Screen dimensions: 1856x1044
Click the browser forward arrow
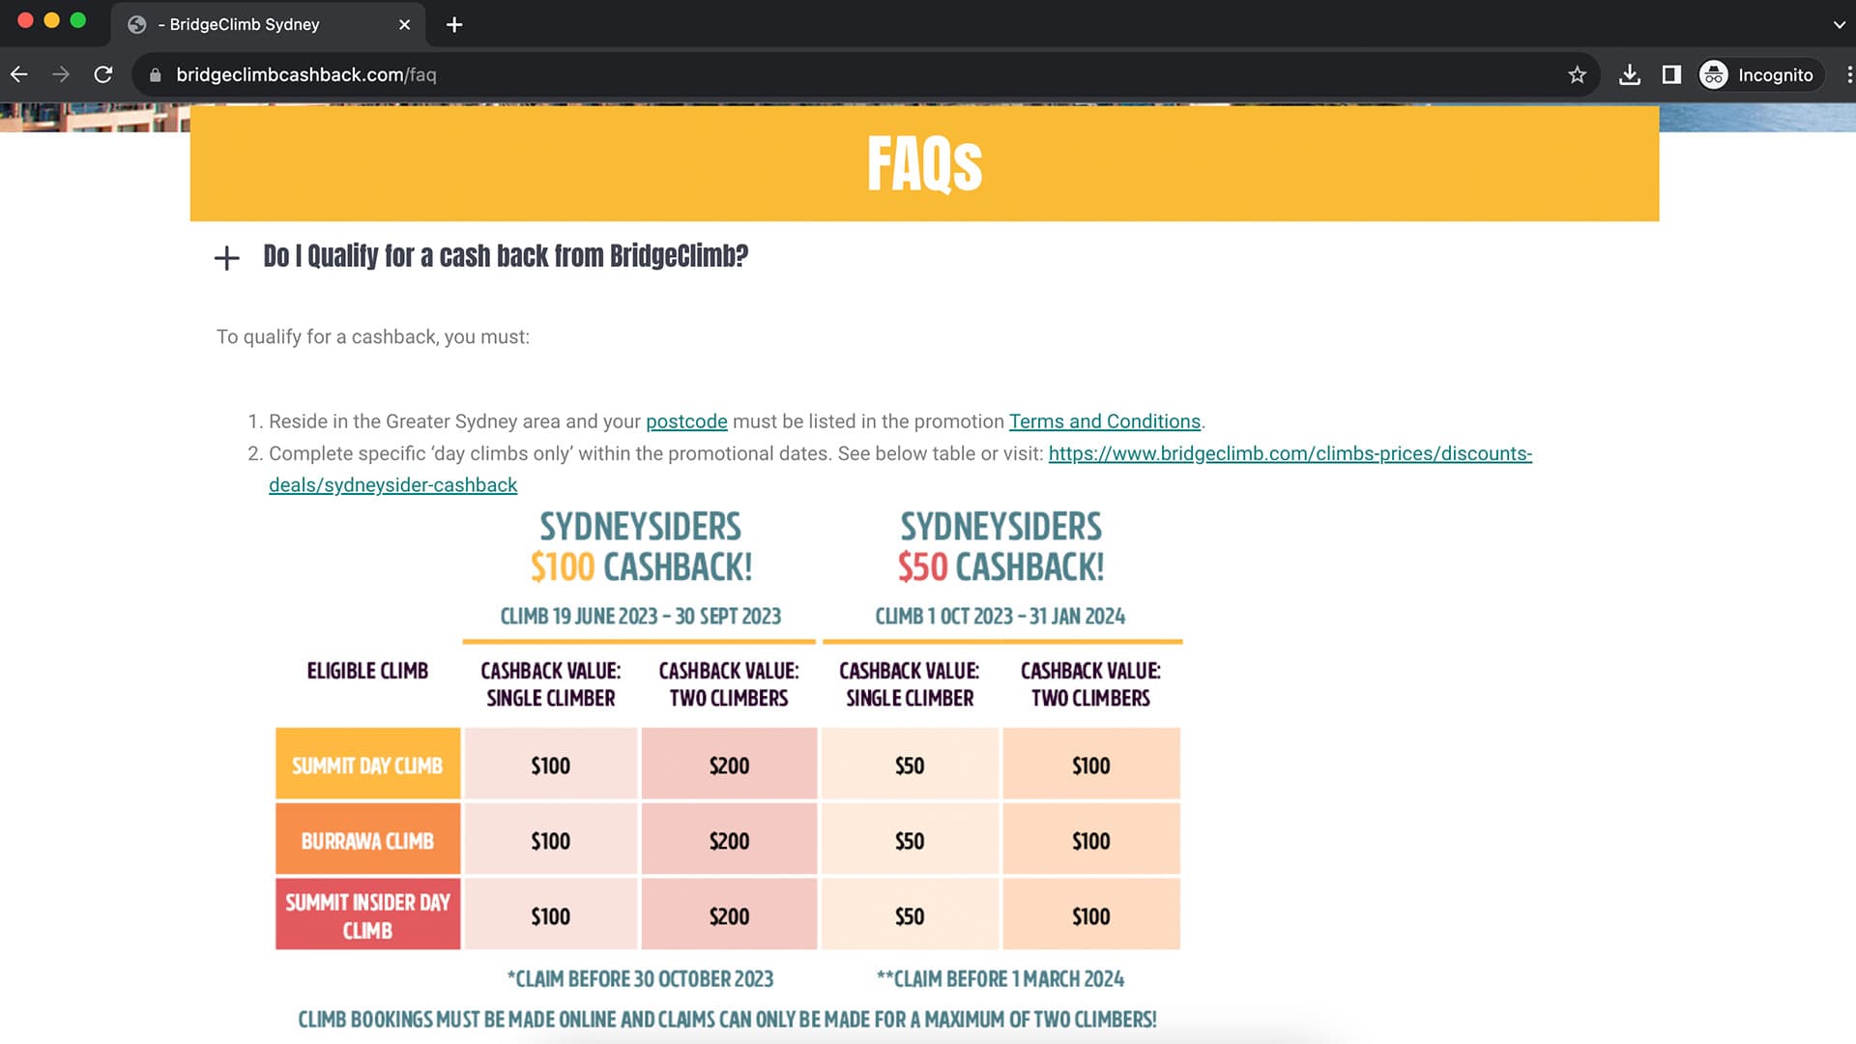61,74
